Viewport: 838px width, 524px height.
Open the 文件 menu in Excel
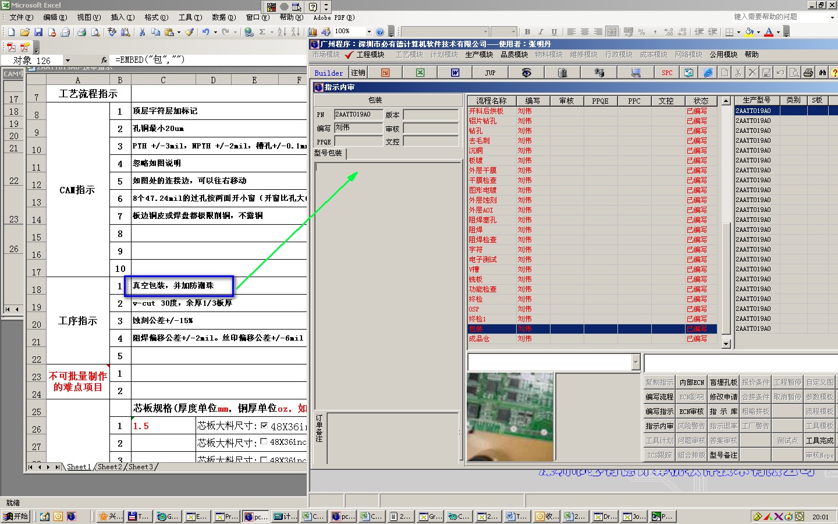click(x=21, y=17)
